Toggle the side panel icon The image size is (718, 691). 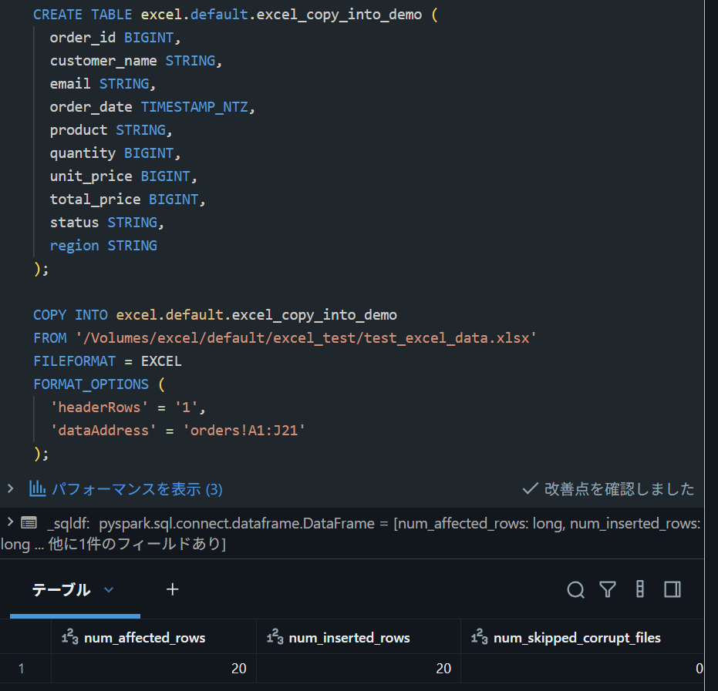pos(672,589)
